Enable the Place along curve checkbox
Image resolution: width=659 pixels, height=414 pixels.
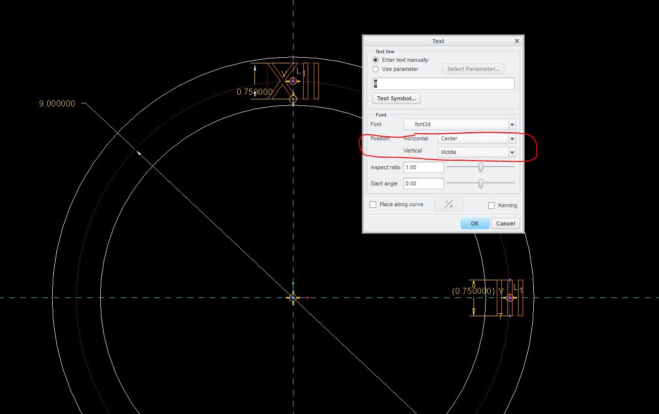(373, 205)
